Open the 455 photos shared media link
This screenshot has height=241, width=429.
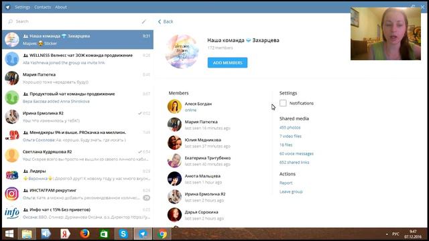(x=290, y=128)
